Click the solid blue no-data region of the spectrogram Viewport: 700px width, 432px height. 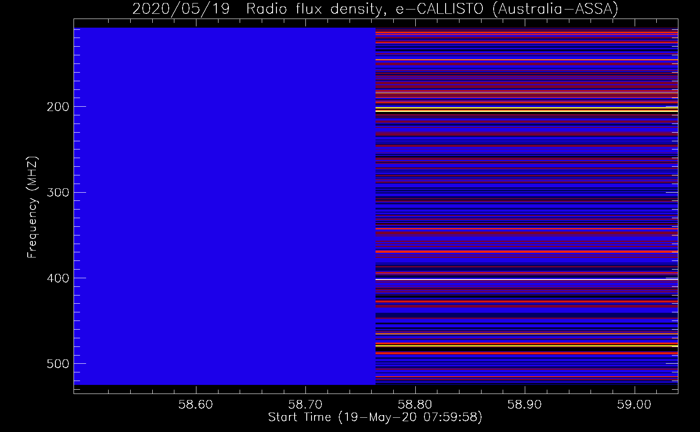click(x=225, y=206)
